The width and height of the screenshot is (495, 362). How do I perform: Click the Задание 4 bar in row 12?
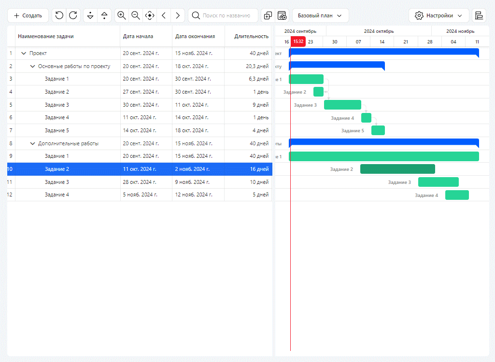pos(457,195)
